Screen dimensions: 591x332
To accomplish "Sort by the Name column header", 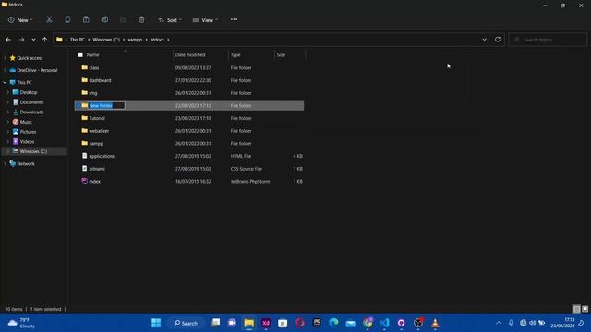I will pos(92,55).
